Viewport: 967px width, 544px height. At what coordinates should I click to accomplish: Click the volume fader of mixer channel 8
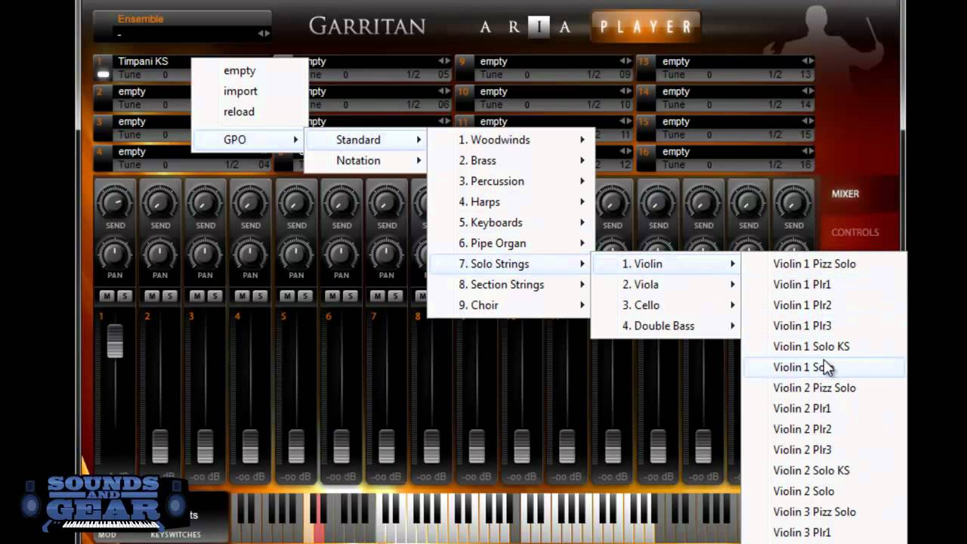tap(431, 446)
